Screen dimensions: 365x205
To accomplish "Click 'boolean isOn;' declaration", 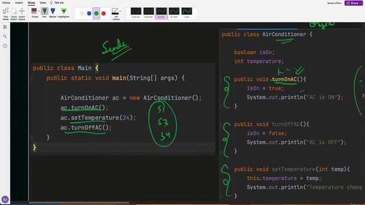I will point(254,52).
